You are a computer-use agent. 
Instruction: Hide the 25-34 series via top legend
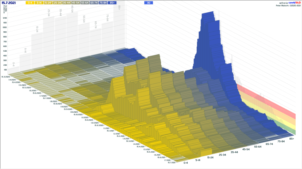click(x=57, y=3)
